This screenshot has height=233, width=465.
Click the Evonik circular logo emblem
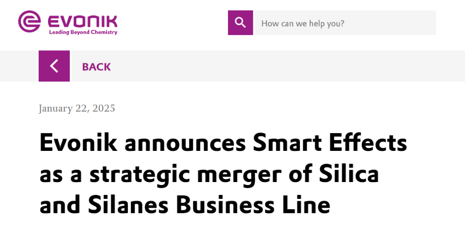pyautogui.click(x=29, y=21)
